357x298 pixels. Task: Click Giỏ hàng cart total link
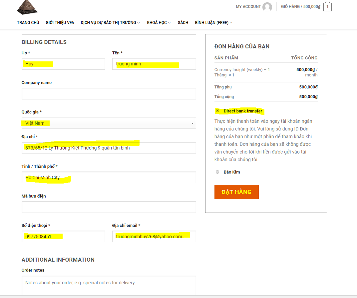point(300,7)
